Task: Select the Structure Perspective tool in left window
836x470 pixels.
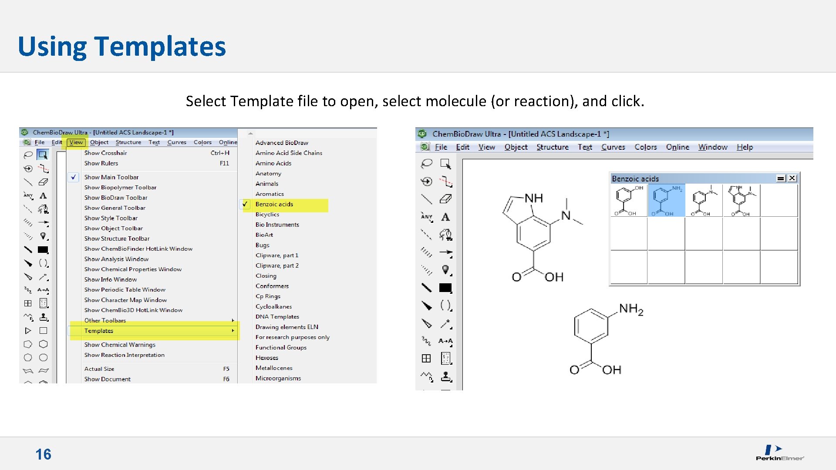Action: click(28, 168)
